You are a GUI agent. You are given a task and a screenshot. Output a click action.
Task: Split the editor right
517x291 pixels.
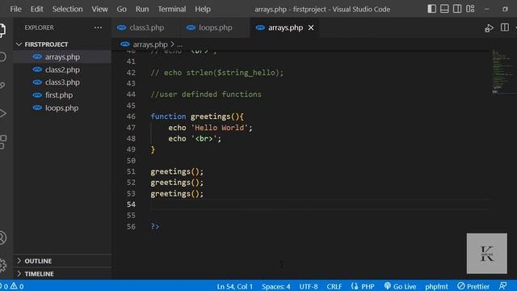point(504,27)
